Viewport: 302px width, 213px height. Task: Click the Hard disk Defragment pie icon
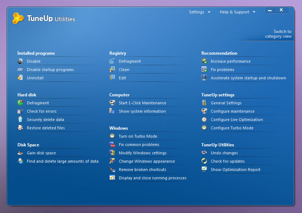tap(20, 103)
